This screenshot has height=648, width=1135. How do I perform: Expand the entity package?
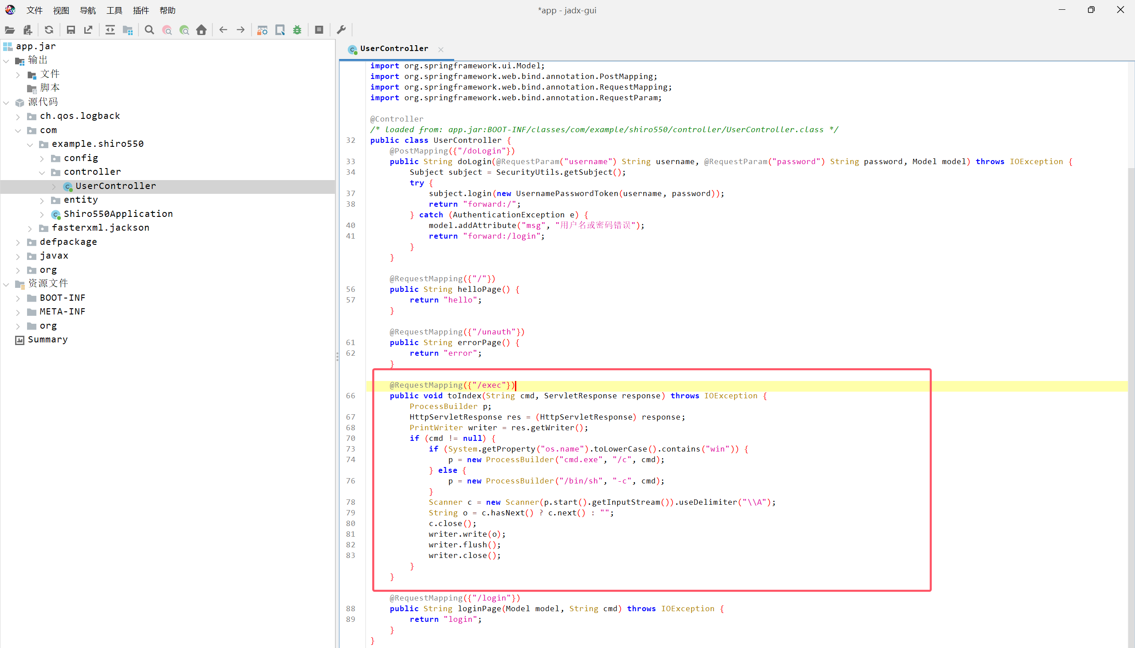pos(42,200)
